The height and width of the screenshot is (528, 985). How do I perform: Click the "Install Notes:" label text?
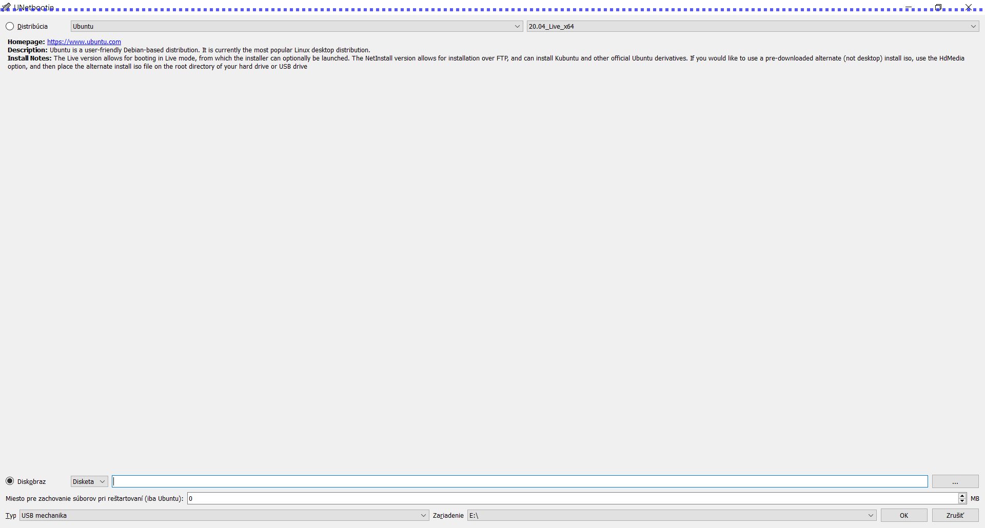(x=30, y=58)
